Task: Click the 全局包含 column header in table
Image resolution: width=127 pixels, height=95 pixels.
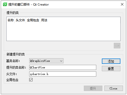Action: pos(33,20)
